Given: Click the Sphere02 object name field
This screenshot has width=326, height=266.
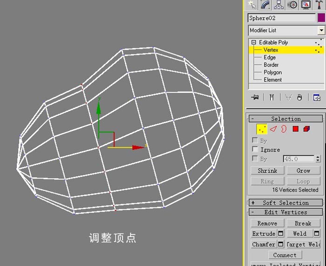Looking at the screenshot, I should [282, 18].
